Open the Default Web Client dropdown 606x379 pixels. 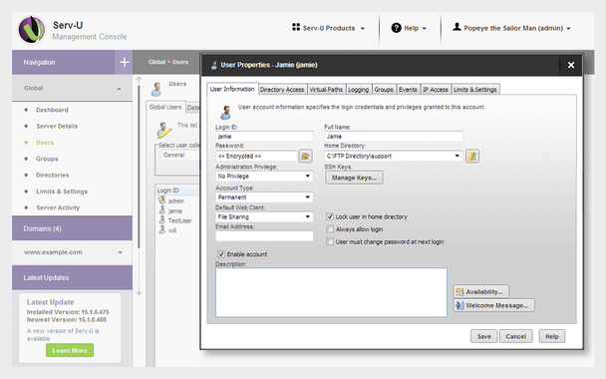(264, 217)
